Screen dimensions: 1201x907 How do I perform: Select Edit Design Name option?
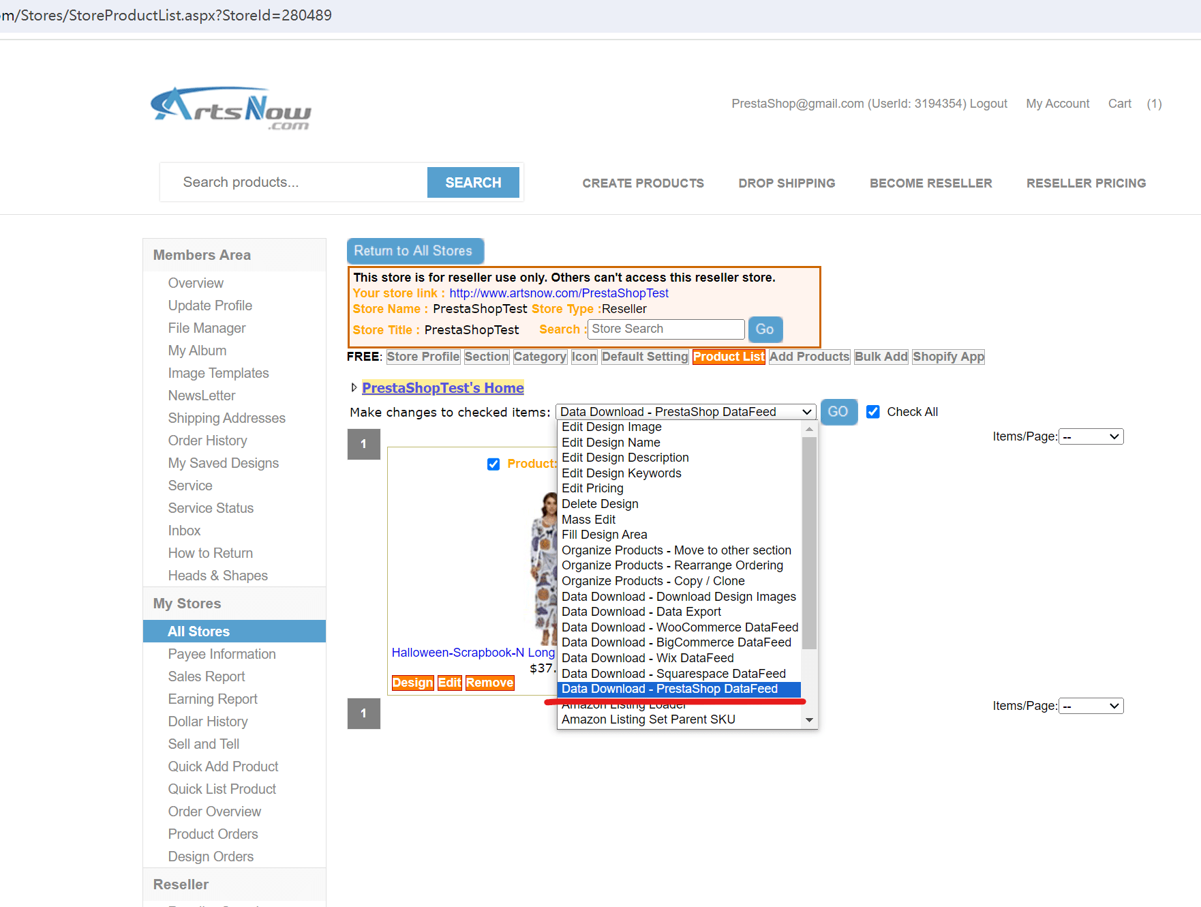tap(679, 443)
